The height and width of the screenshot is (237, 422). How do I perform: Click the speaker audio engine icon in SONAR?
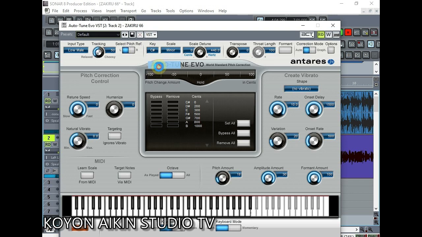(371, 44)
